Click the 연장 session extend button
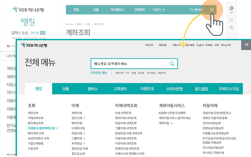This screenshot has width=251, height=157. tap(43, 33)
